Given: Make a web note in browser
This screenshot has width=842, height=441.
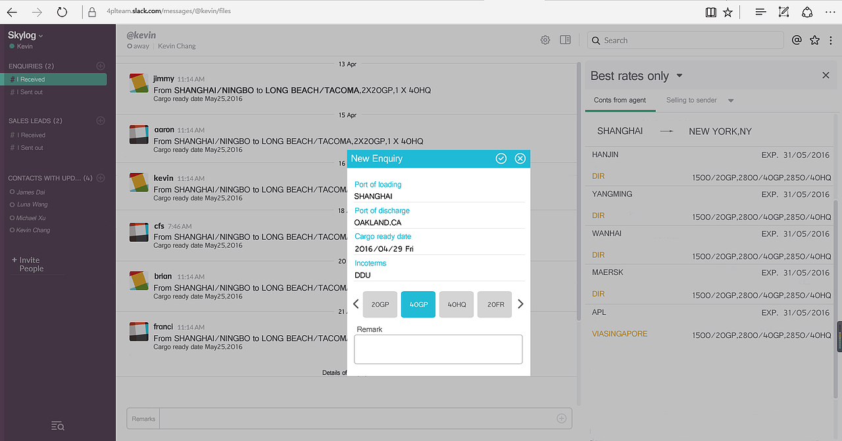Looking at the screenshot, I should pyautogui.click(x=783, y=12).
